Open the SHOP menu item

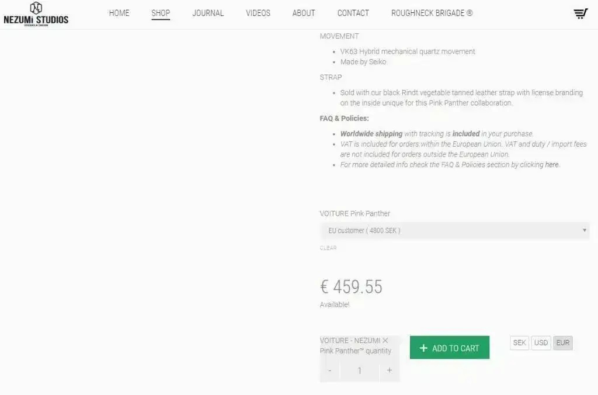coord(161,13)
